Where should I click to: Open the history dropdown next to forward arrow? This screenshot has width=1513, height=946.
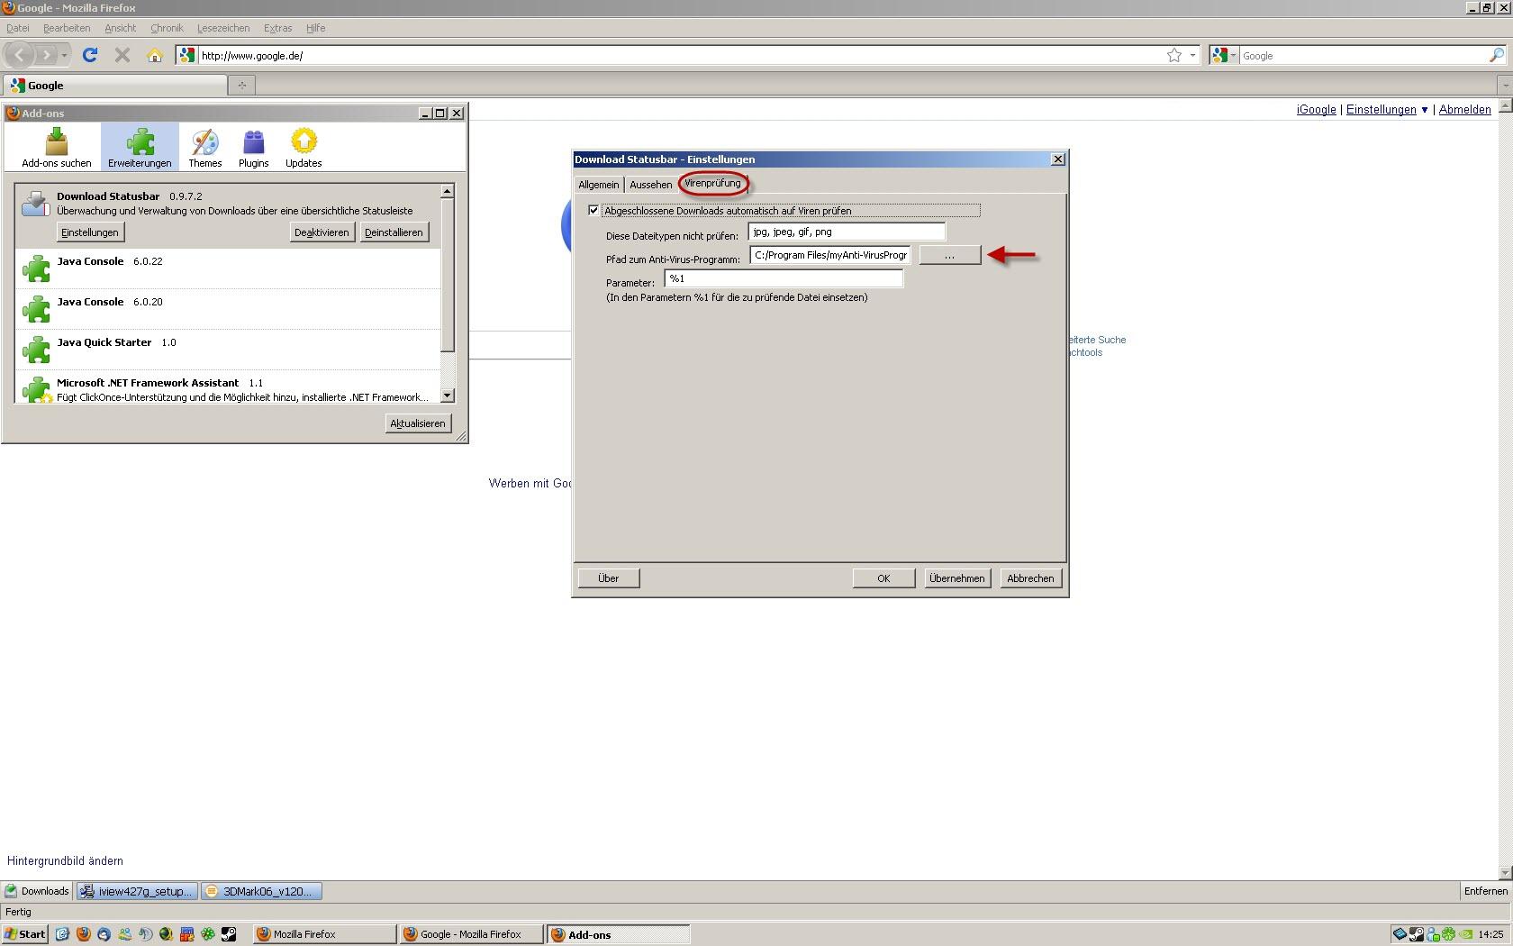(64, 56)
